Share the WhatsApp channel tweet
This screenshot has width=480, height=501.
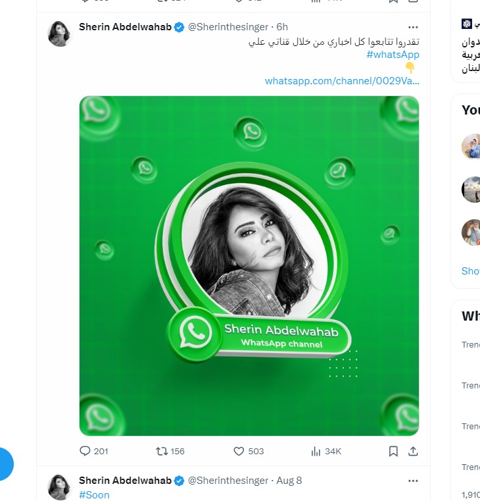(x=413, y=451)
